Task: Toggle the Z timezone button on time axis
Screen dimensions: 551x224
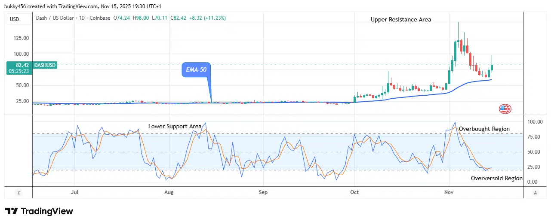Action: (18, 193)
